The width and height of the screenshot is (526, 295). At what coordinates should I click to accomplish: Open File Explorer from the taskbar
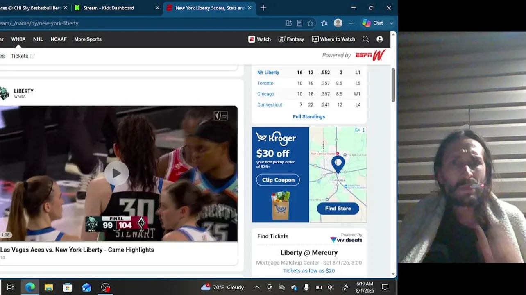point(49,288)
